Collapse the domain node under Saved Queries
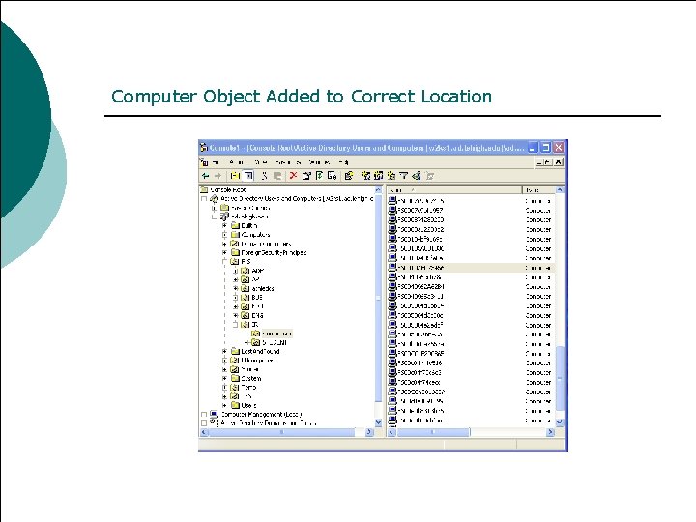 [x=215, y=217]
